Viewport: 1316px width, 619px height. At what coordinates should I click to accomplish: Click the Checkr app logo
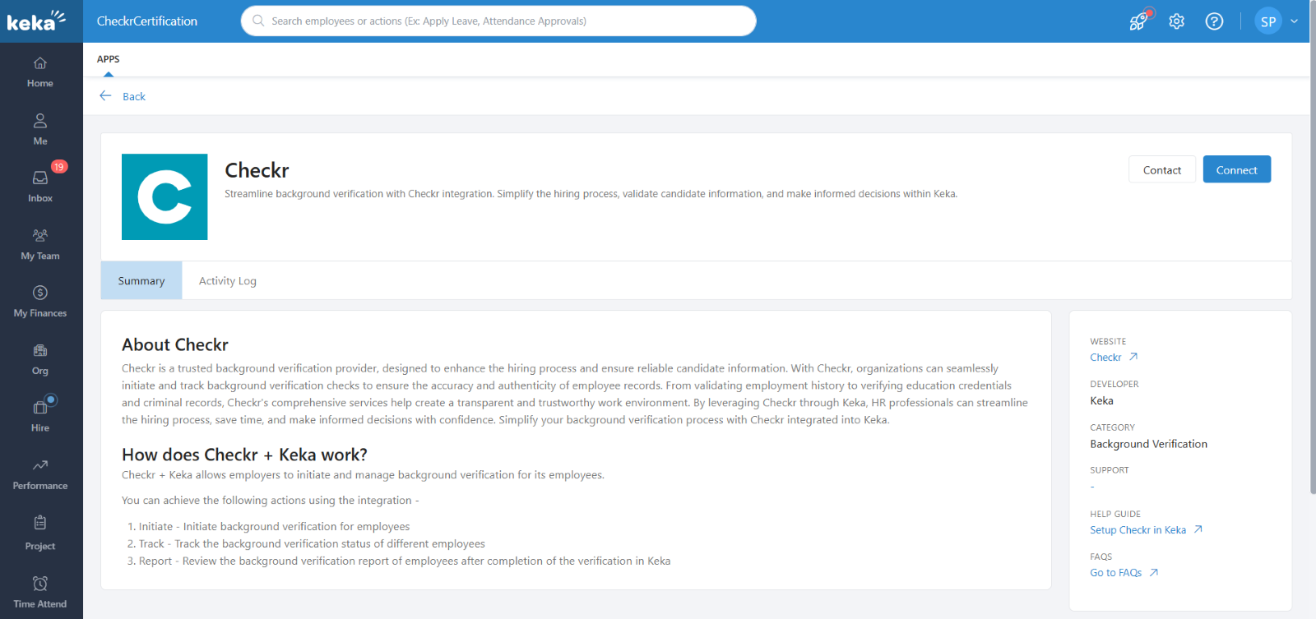point(164,196)
